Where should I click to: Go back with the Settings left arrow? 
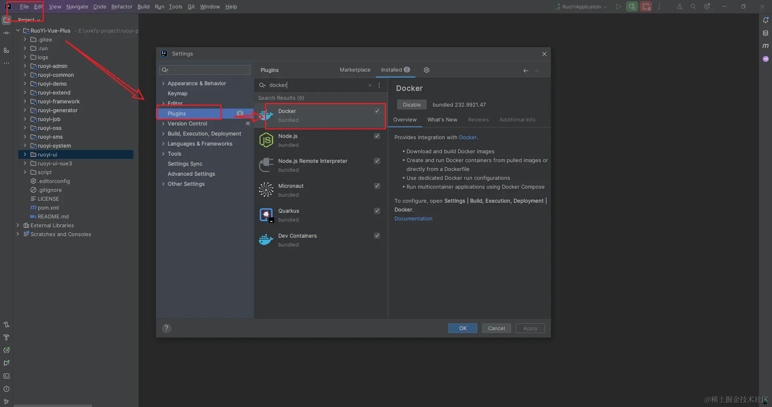[x=526, y=71]
